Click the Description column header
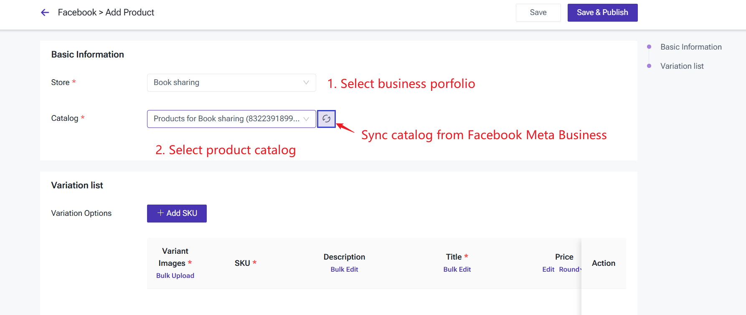Viewport: 746px width, 315px height. (x=344, y=257)
